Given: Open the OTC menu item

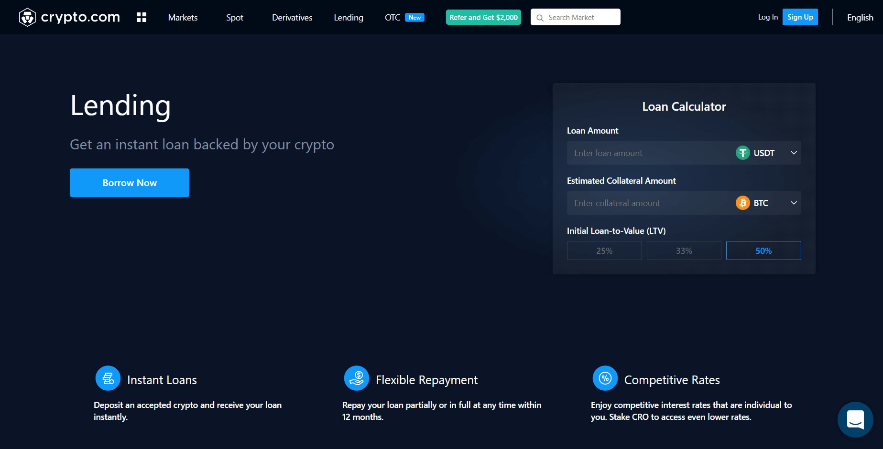Looking at the screenshot, I should tap(392, 18).
